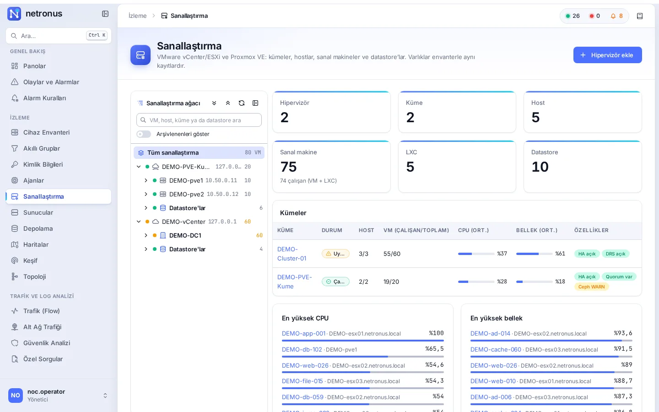Open Haritalar
This screenshot has width=659, height=412.
59,244
